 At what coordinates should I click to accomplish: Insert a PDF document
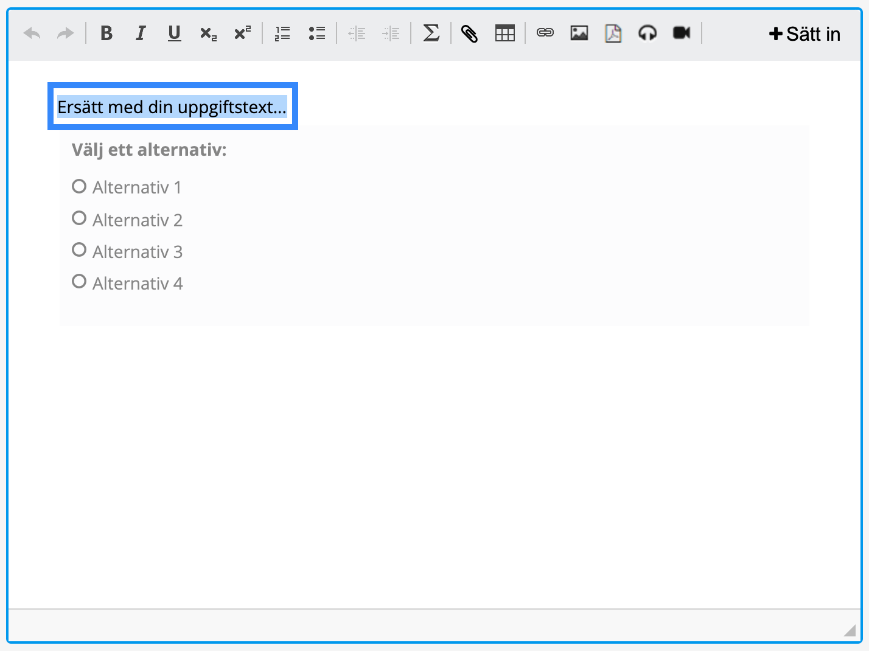[613, 33]
